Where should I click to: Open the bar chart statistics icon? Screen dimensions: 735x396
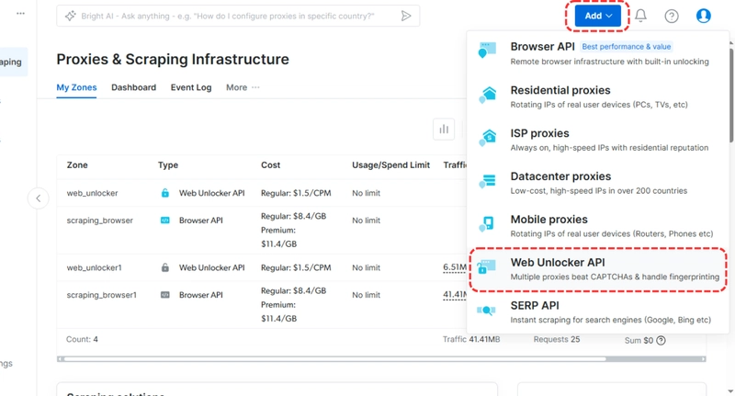click(444, 129)
